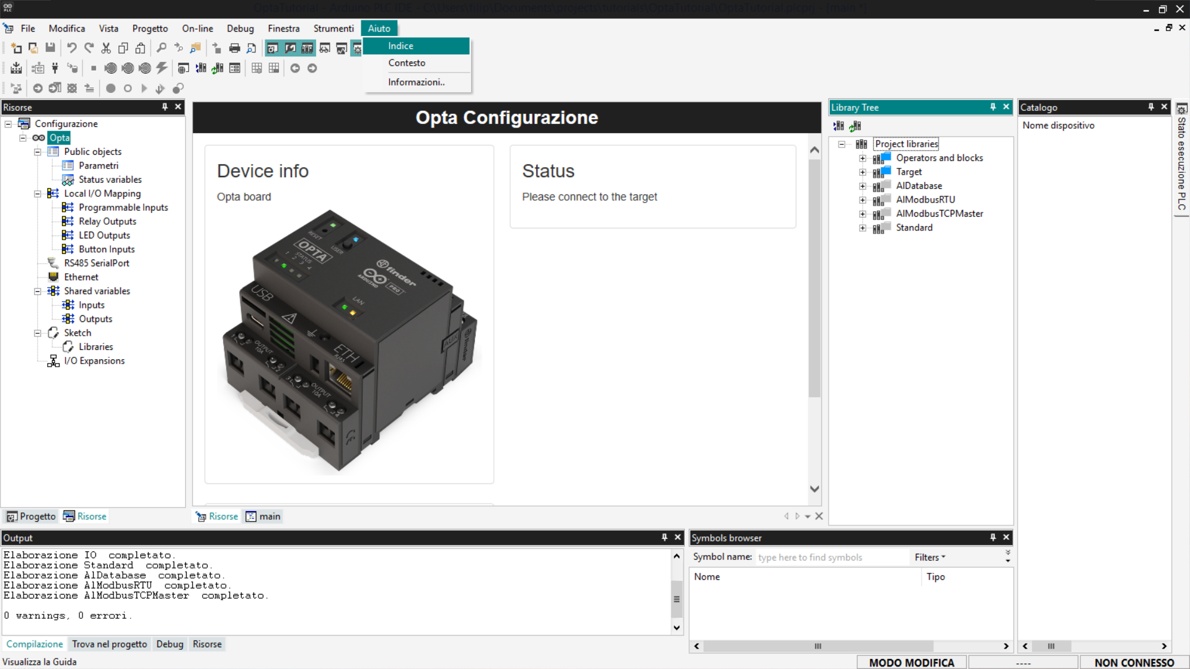Click the Download code to target icon

coord(74,68)
